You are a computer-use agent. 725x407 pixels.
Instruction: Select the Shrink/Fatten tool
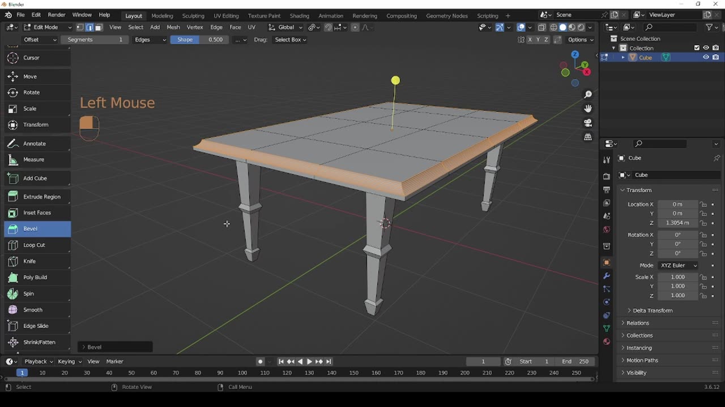(x=37, y=342)
